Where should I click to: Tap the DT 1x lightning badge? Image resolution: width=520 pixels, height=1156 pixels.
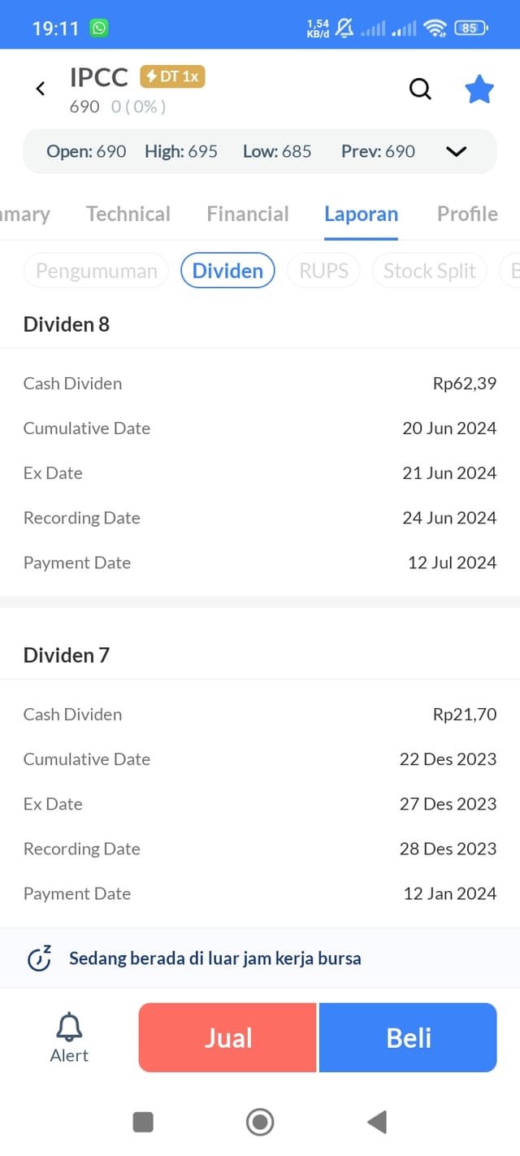[172, 76]
